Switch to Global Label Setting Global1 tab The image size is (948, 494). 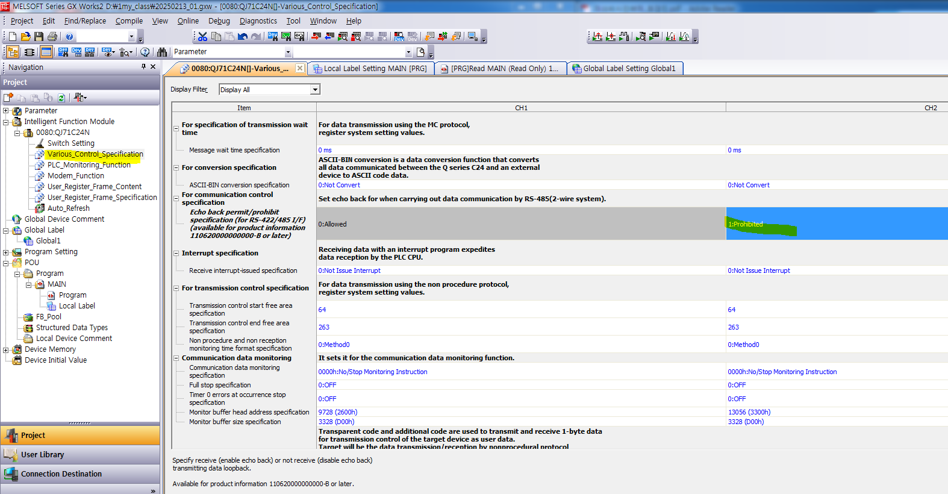pos(625,69)
